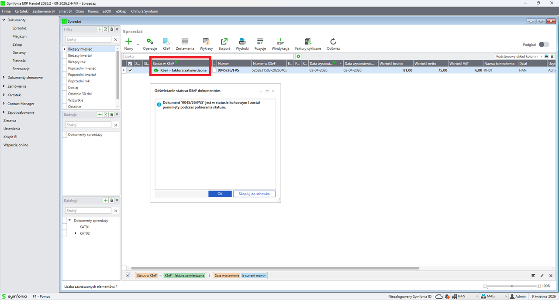The width and height of the screenshot is (559, 300).
Task: Click the Eksport icon
Action: pyautogui.click(x=224, y=41)
